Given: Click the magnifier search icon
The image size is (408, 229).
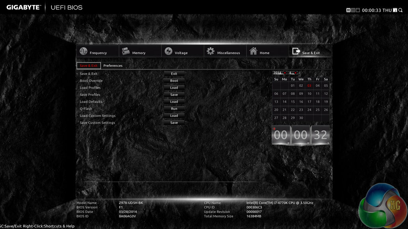Looking at the screenshot, I should coord(400,10).
